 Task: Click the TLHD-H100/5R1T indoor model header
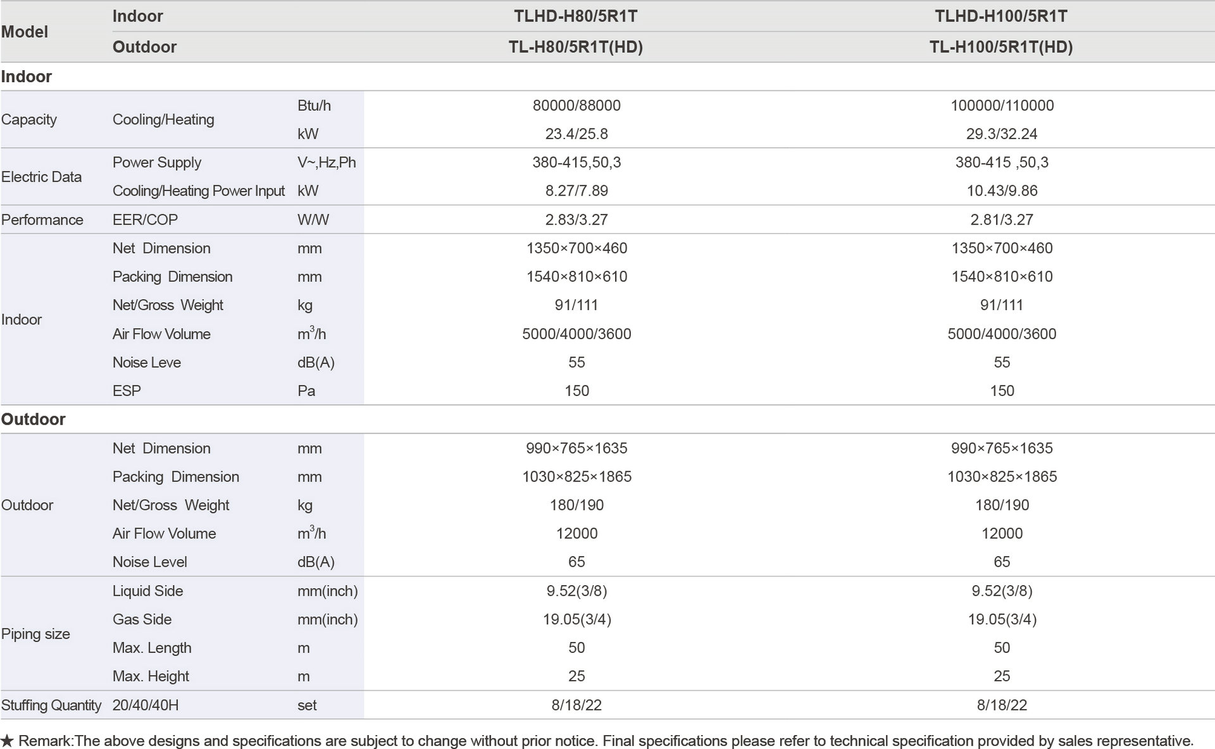pos(1001,16)
